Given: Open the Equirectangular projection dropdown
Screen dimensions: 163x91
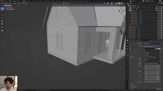Looking at the screenshot, I should tap(151, 53).
